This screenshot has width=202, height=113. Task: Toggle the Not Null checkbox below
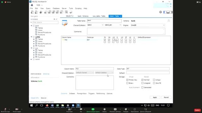(x=142, y=80)
